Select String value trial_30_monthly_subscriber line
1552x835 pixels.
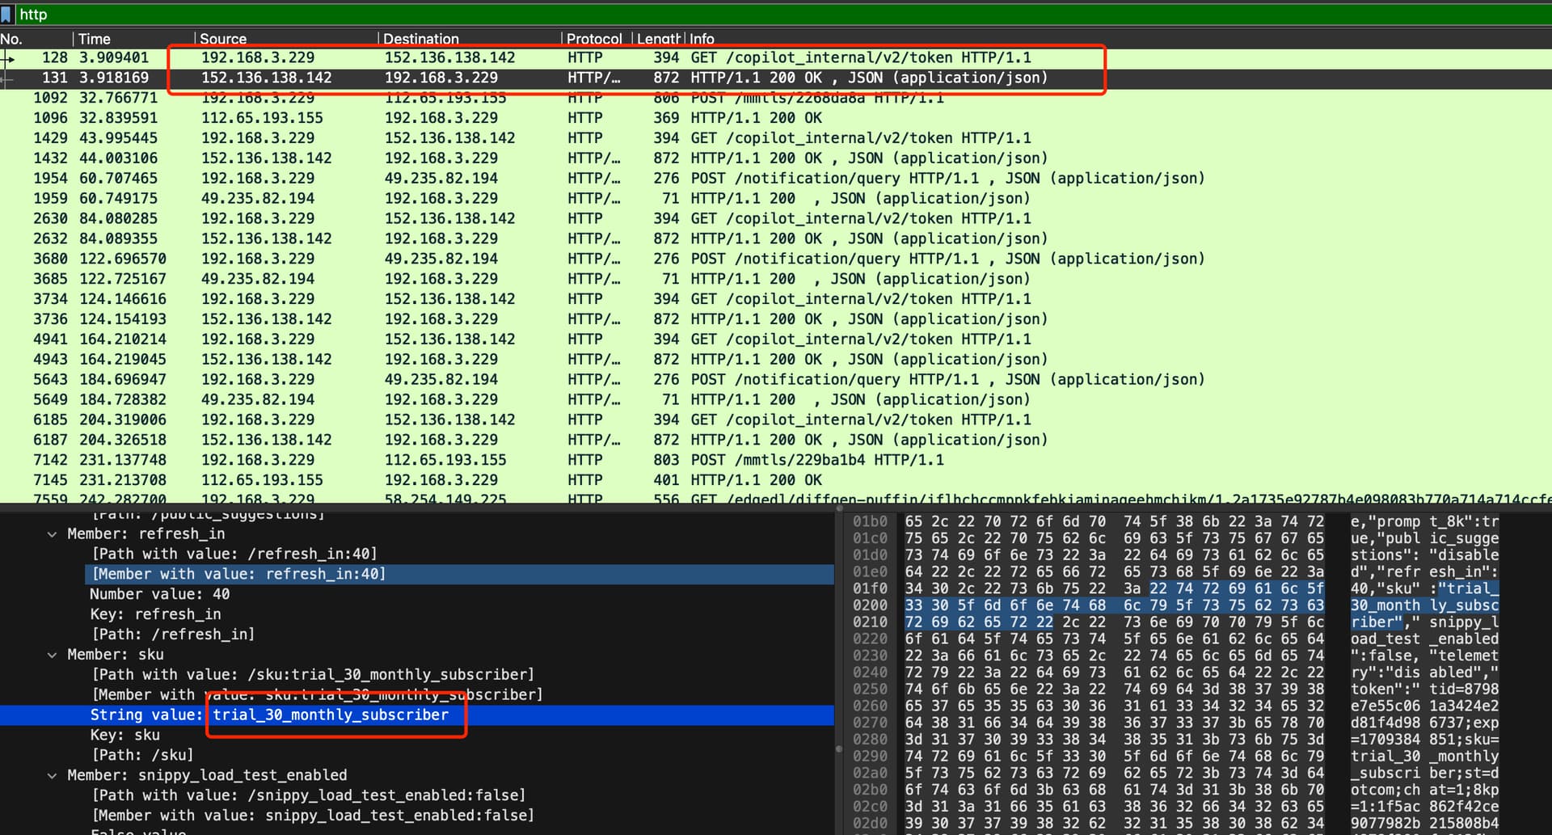point(417,715)
